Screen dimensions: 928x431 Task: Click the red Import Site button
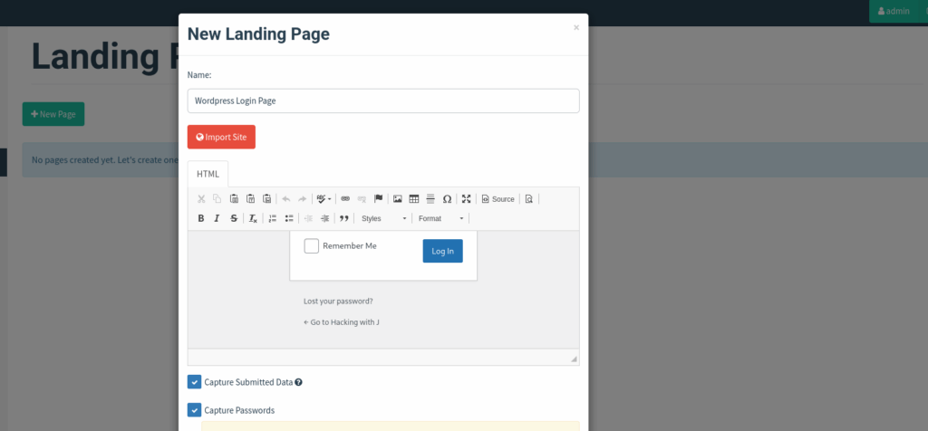221,137
